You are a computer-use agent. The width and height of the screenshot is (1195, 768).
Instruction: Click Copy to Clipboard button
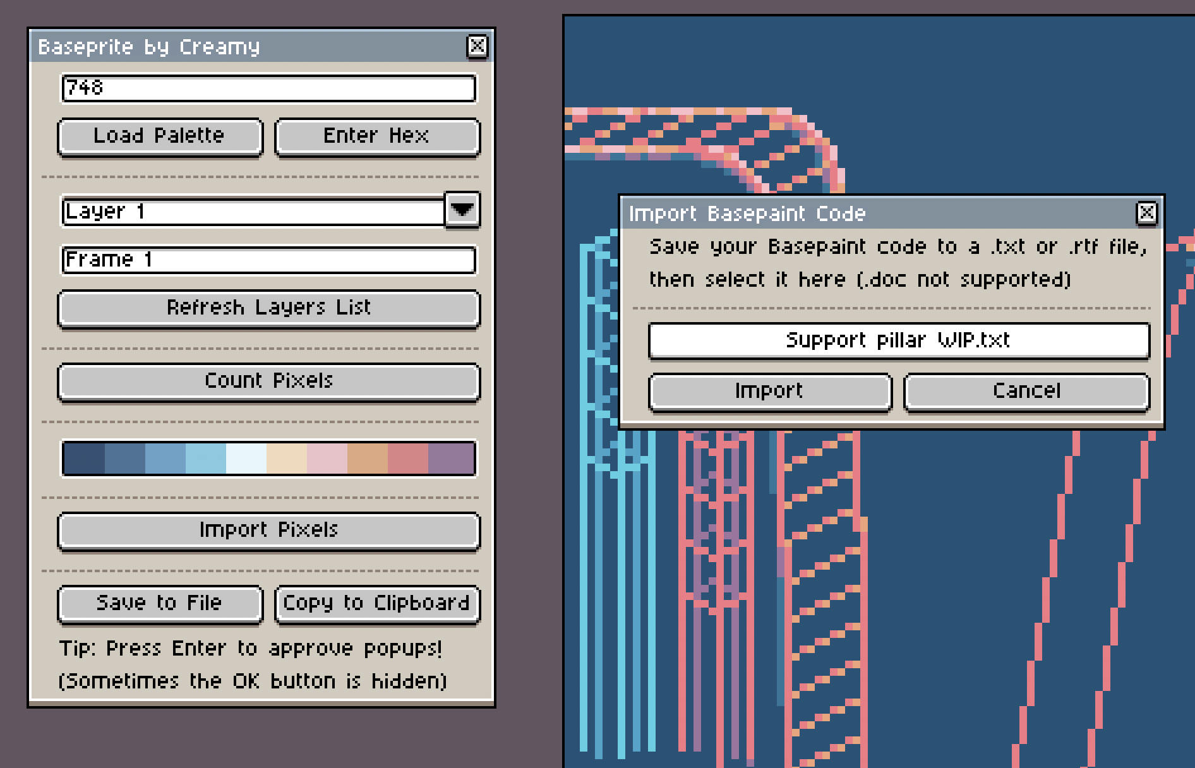coord(377,604)
